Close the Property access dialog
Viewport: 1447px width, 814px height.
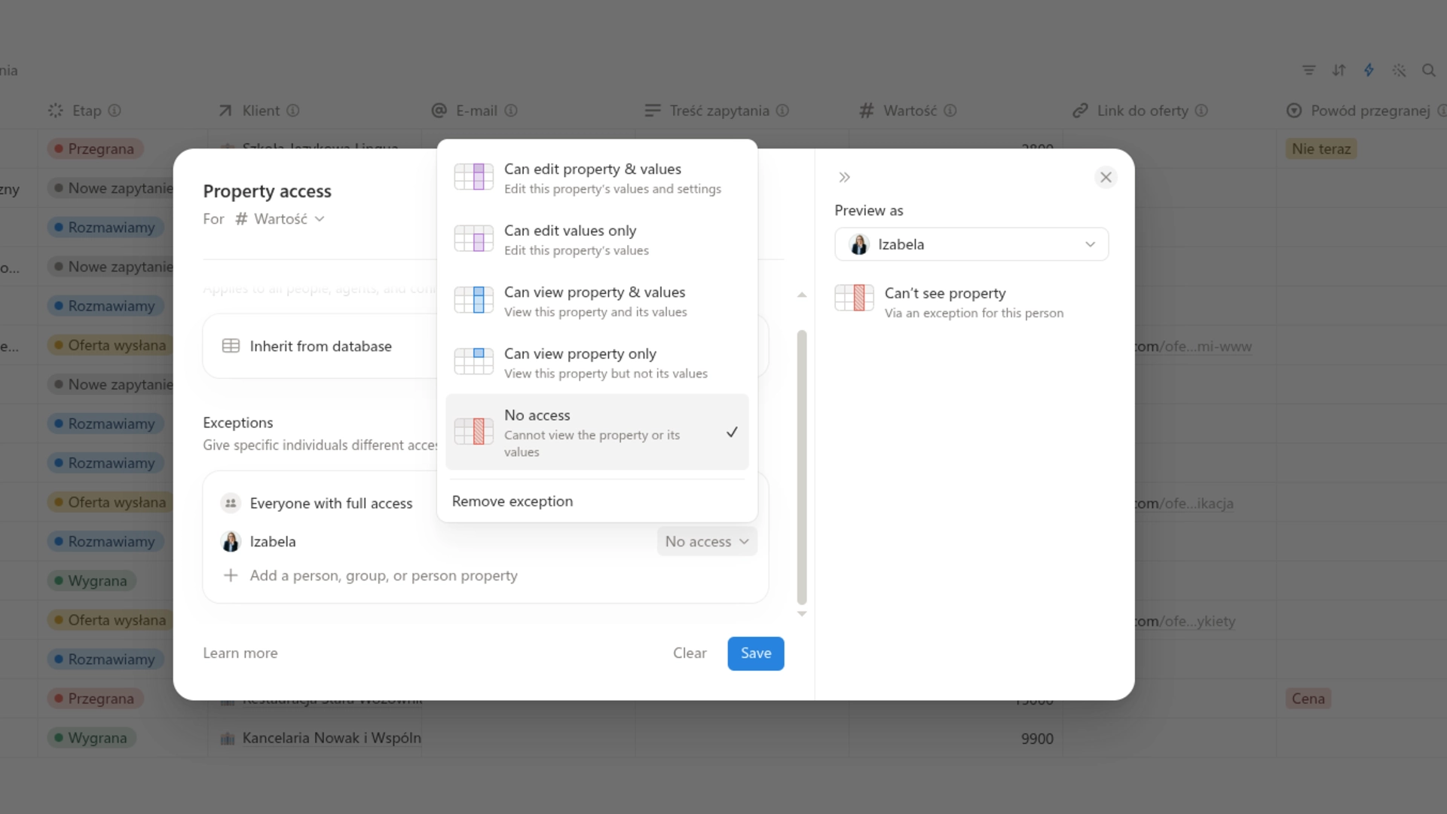tap(1106, 177)
